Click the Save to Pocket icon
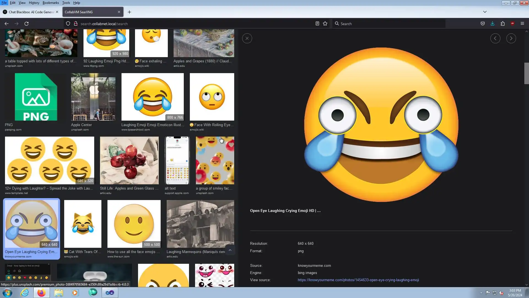 click(482, 24)
